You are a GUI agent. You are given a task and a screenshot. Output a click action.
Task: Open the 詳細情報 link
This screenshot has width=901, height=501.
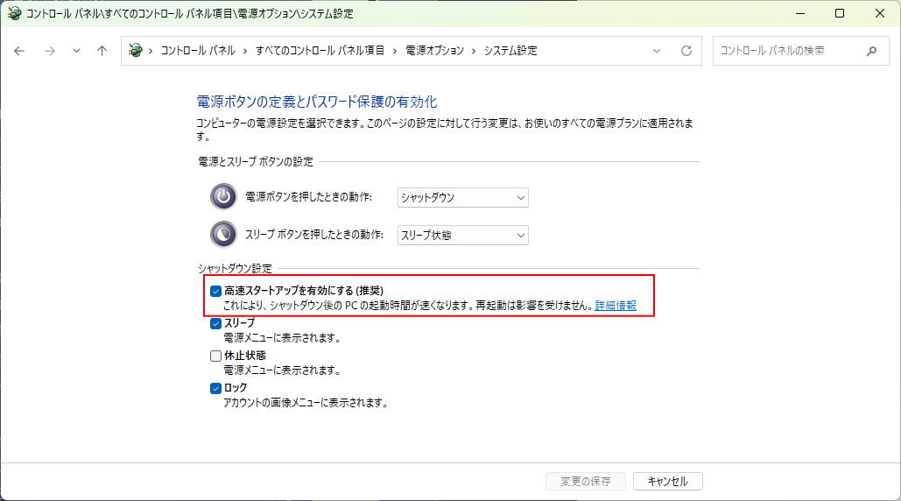(x=616, y=306)
